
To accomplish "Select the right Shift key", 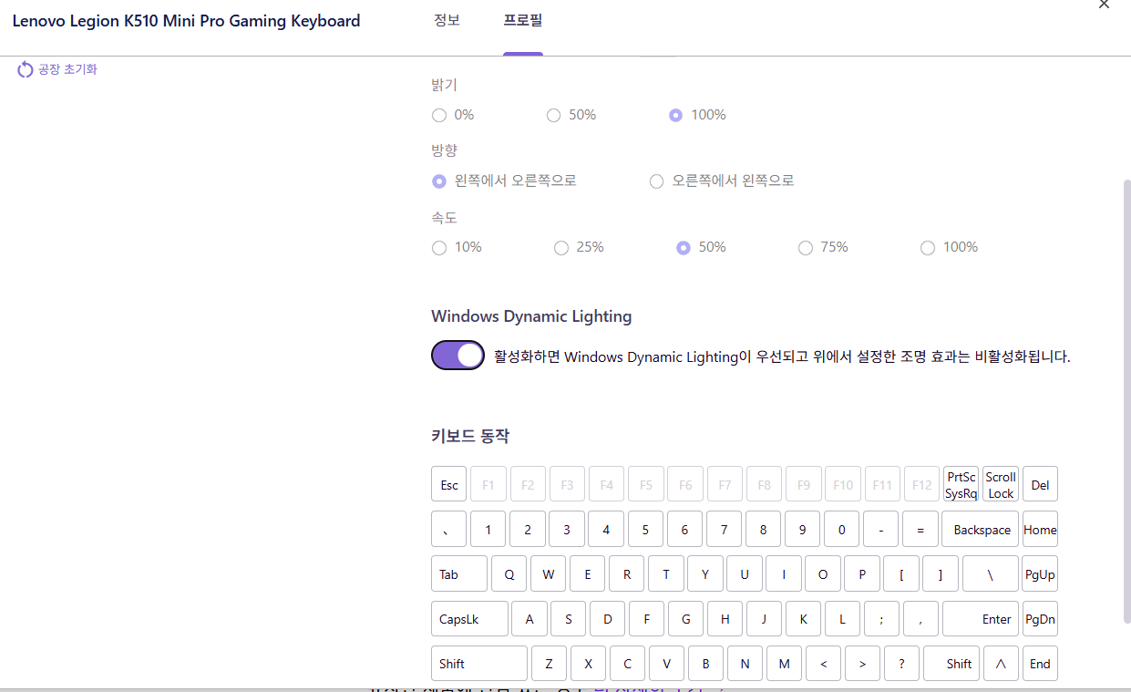I will [951, 663].
